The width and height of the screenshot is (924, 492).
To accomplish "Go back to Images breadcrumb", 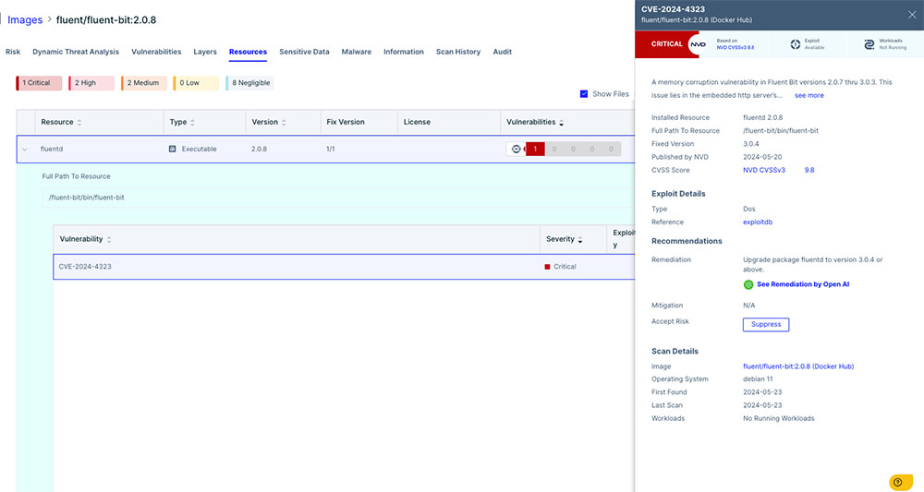I will 25,20.
